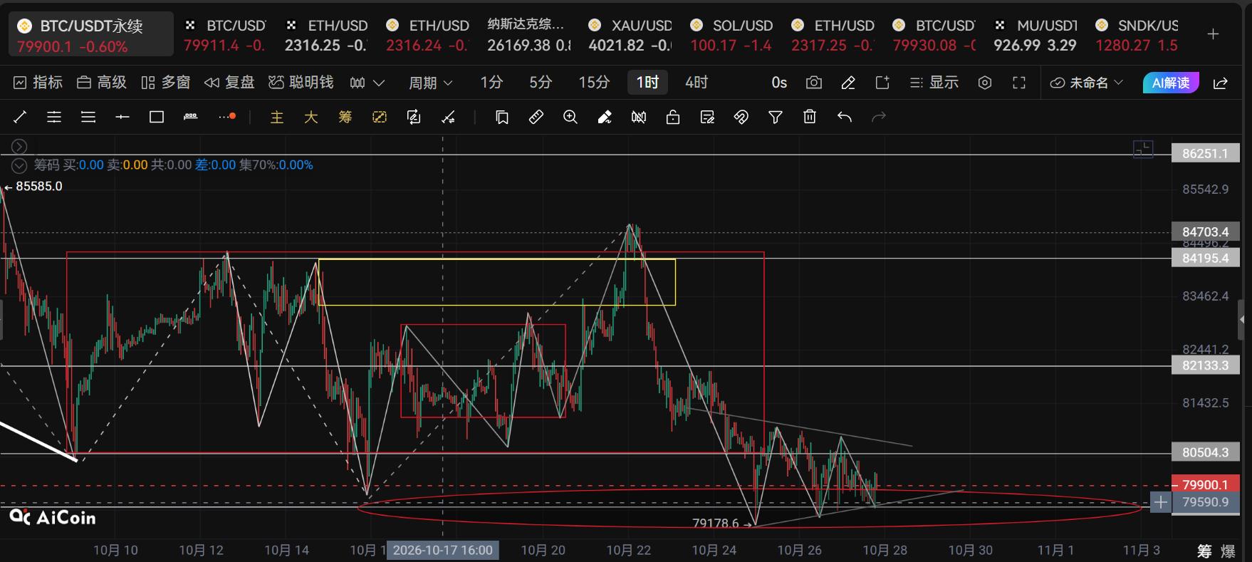1252x562 pixels.
Task: Click the share export arrow icon
Action: [x=1221, y=83]
